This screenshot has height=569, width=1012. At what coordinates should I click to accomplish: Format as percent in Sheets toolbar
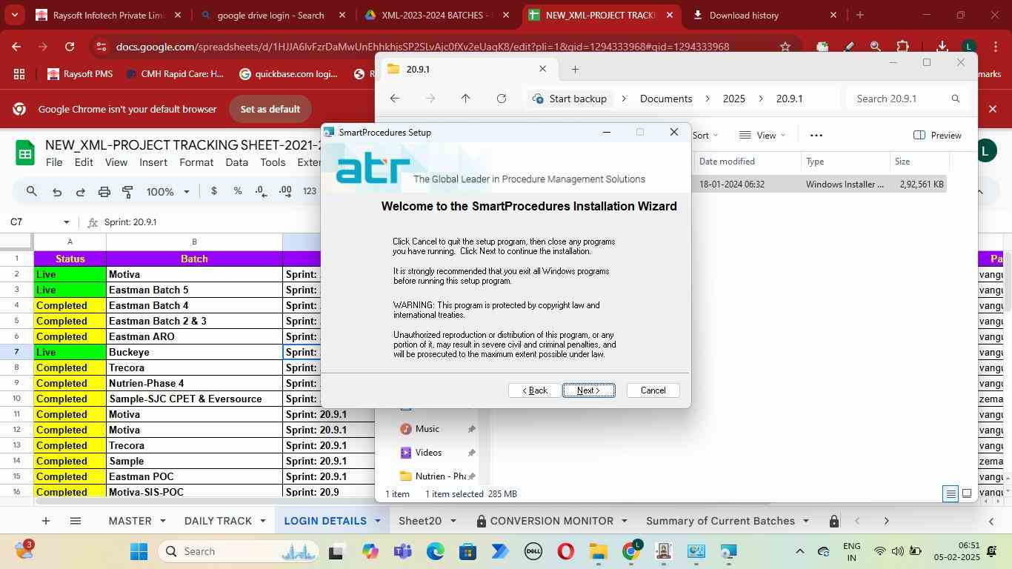[x=237, y=191]
